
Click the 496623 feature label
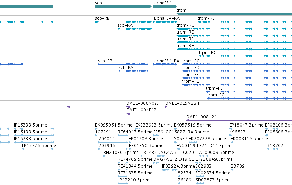(x=237, y=132)
